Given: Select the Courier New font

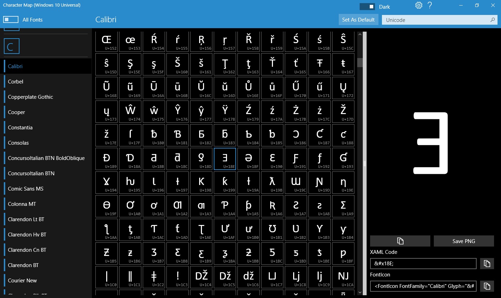Looking at the screenshot, I should click(22, 281).
